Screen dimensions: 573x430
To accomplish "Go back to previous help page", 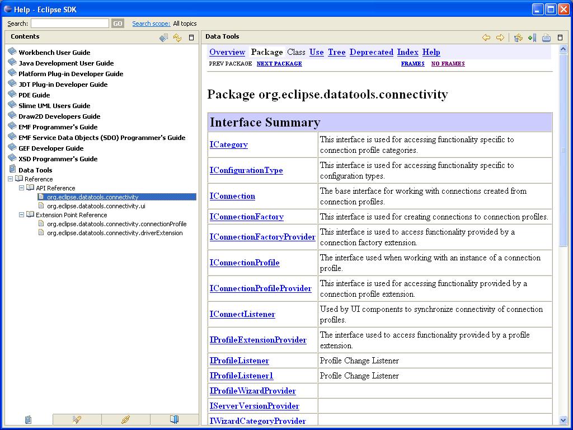I will pyautogui.click(x=486, y=38).
